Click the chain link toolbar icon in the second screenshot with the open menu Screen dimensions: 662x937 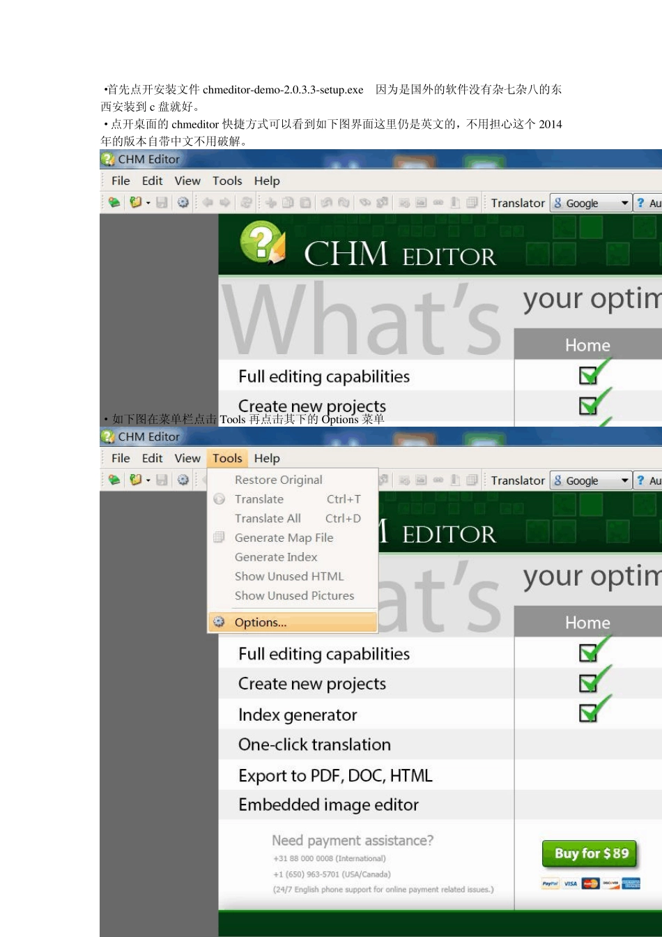pos(438,480)
